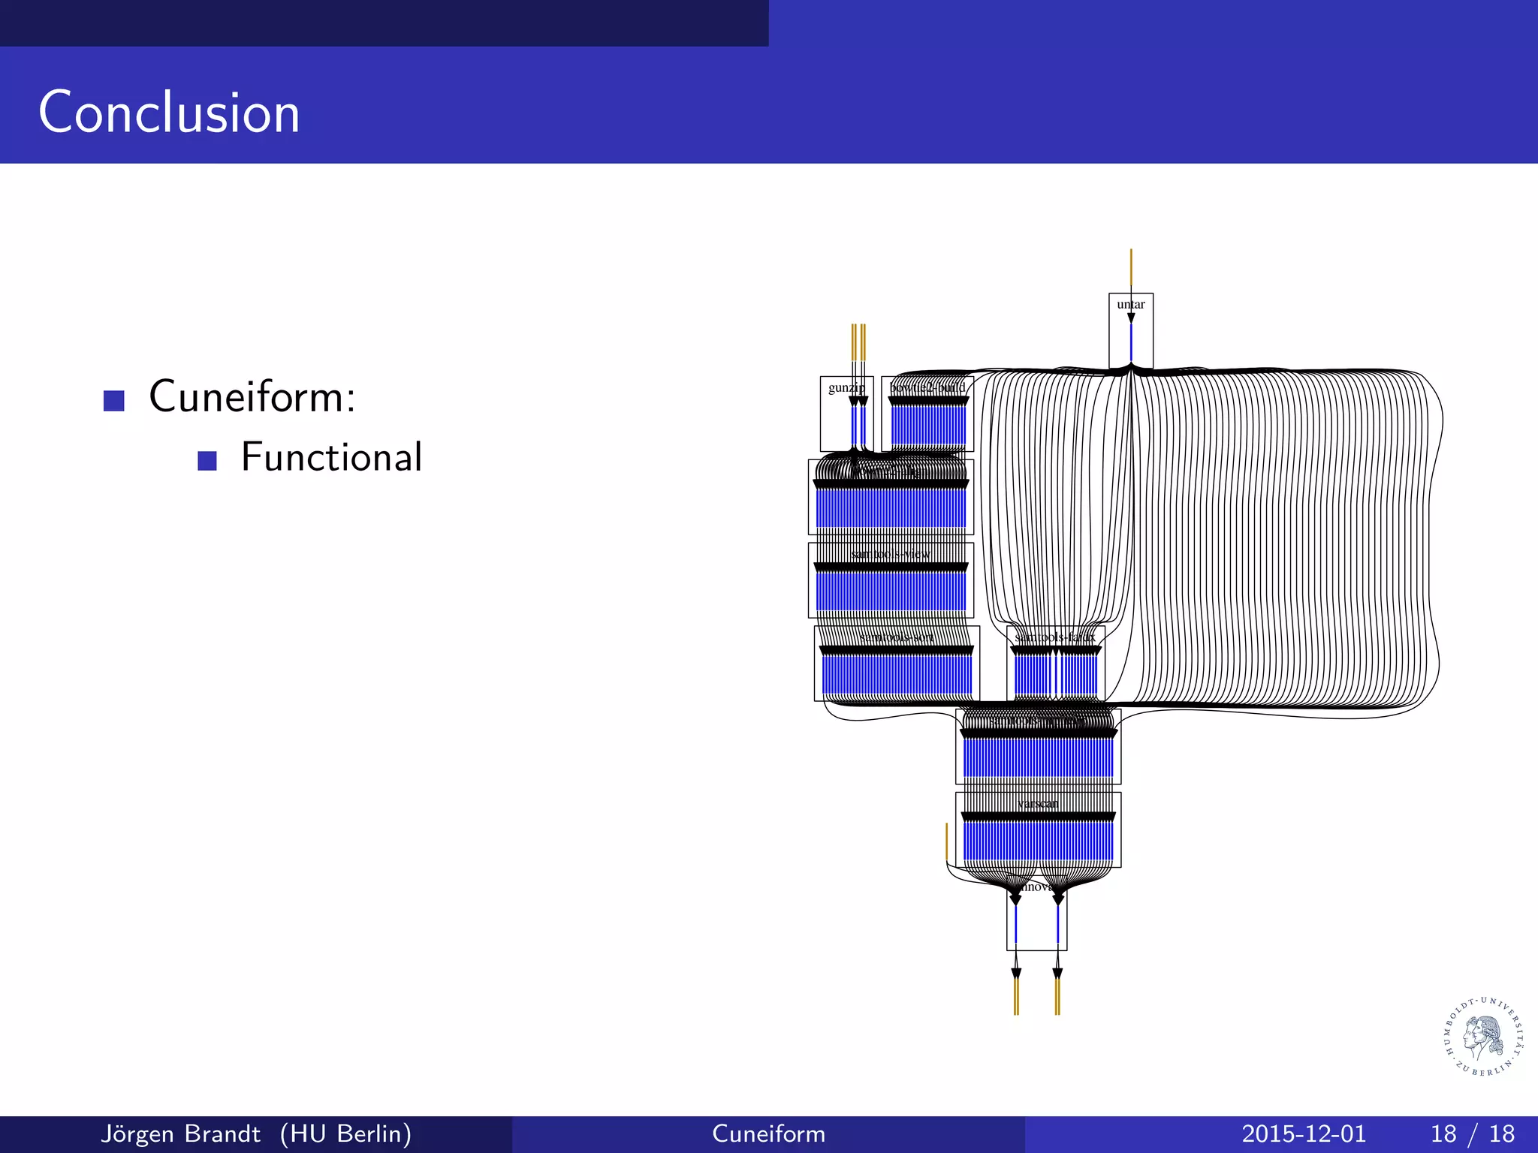The height and width of the screenshot is (1153, 1538).
Task: Click the Functional sub-bullet text
Action: click(331, 457)
